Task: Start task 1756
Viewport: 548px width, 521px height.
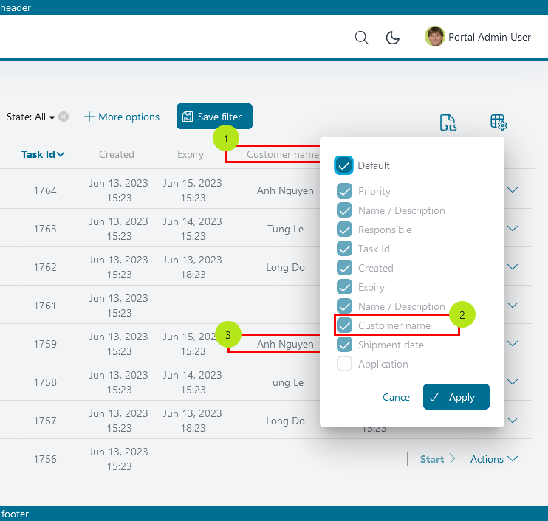Action: pyautogui.click(x=437, y=459)
